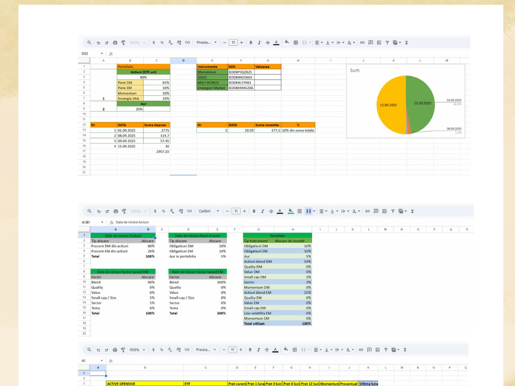
Task: Click insert chart in the Sum chart sheet toolbar
Action: pos(379,43)
